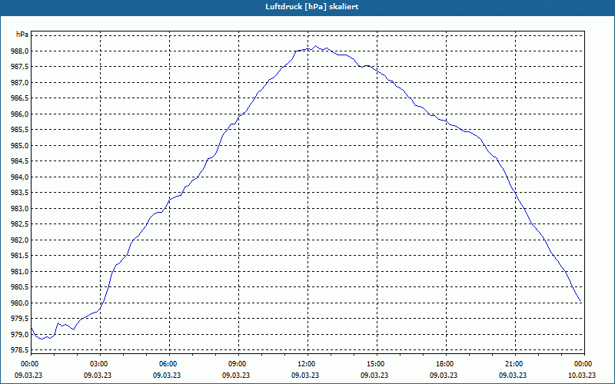Select the 10.03.23 date label
Screen dimensions: 615x384
tap(582, 376)
